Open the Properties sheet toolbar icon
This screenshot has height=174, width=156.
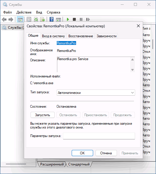point(29,20)
